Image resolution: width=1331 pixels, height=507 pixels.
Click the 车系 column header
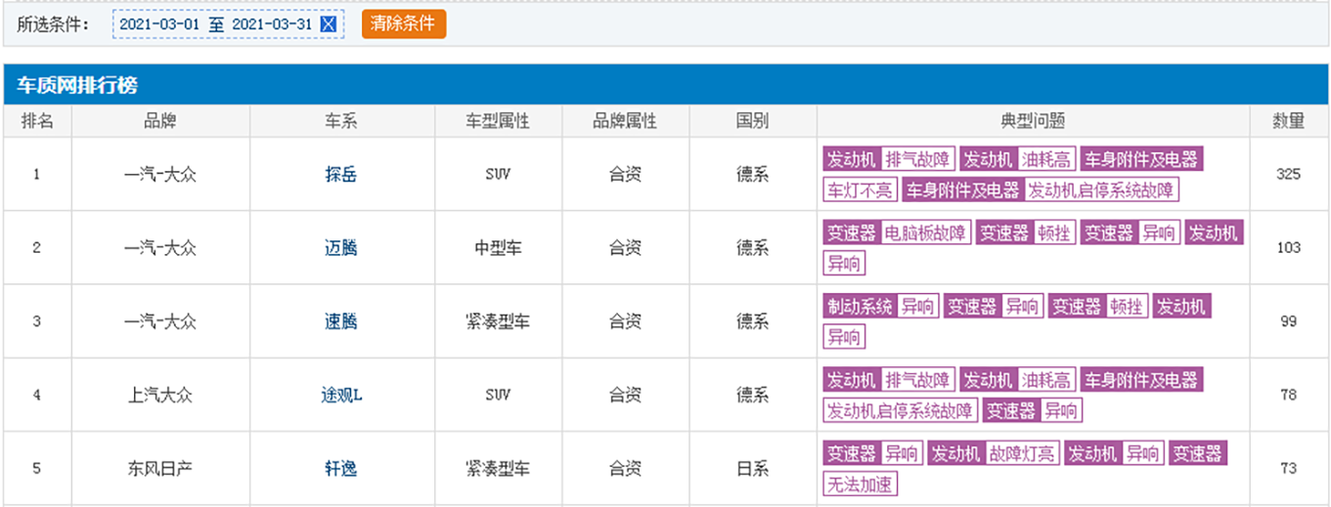tap(341, 121)
